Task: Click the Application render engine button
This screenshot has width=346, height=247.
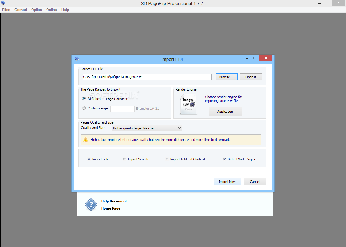Action: (225, 112)
